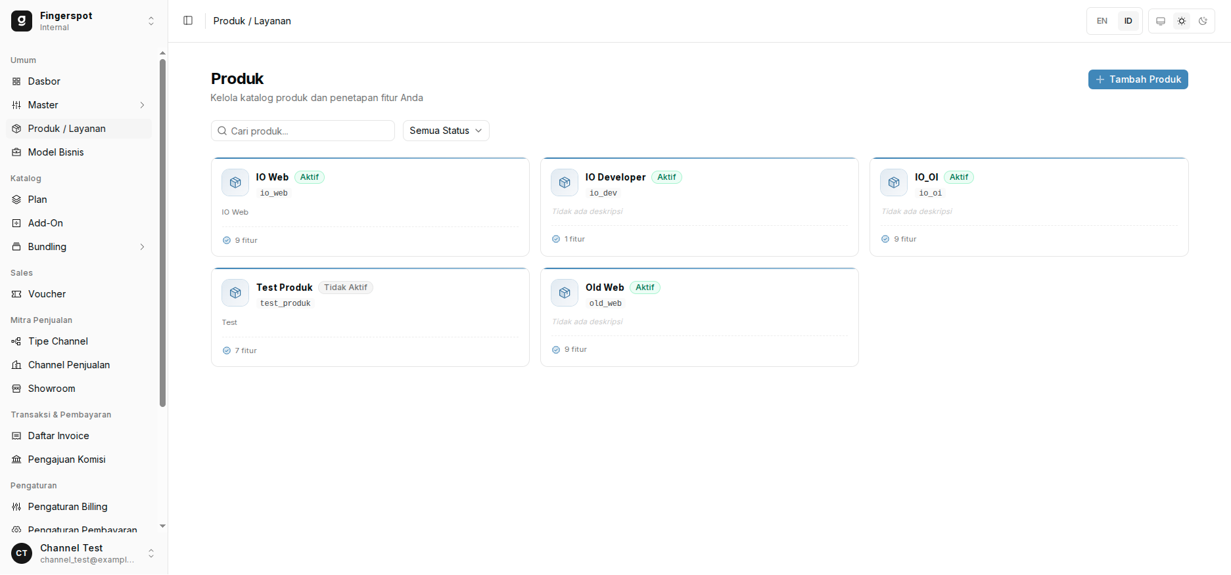Open the Fingerspot workspace switcher
This screenshot has height=575, width=1231.
coord(84,21)
